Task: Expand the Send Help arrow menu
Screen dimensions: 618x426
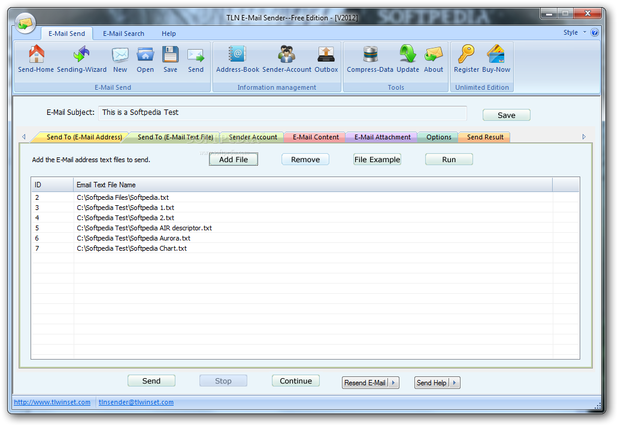Action: coord(454,383)
